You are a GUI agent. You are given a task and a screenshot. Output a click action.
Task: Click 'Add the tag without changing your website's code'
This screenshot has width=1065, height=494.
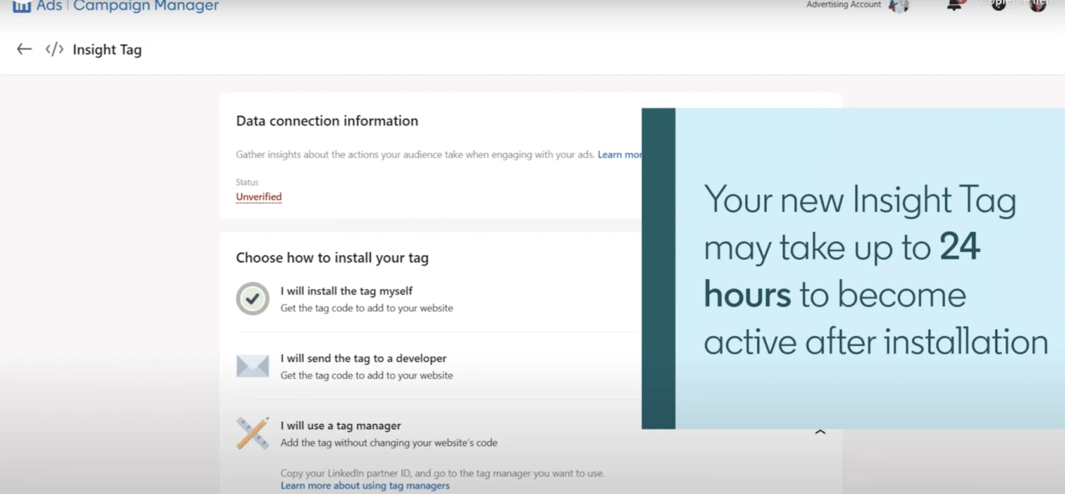click(389, 443)
